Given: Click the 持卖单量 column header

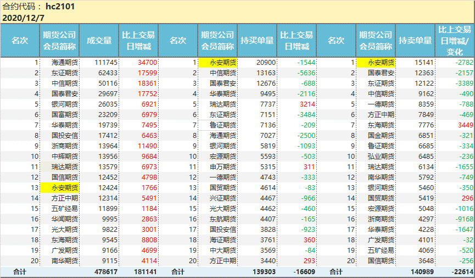Looking at the screenshot, I should (x=415, y=40).
